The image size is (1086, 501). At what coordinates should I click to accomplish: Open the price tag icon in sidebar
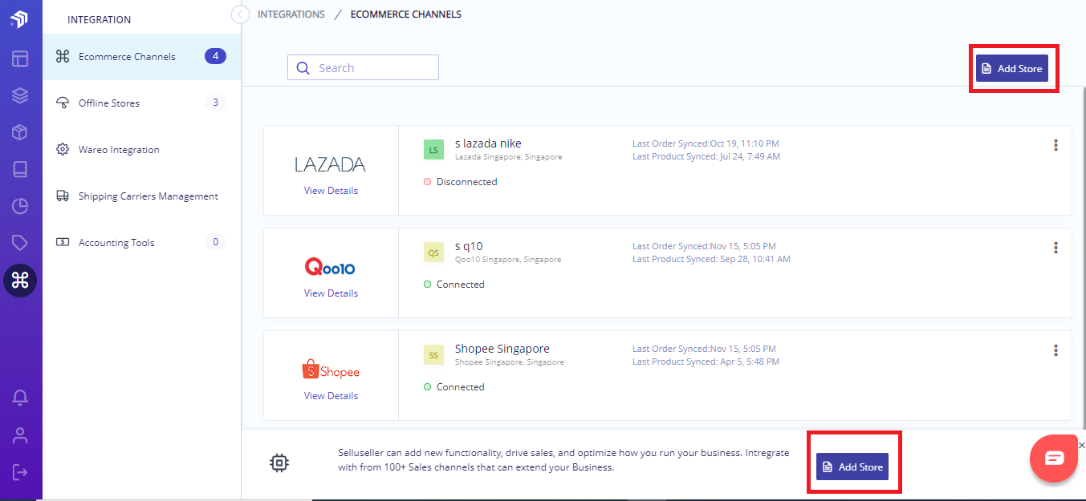20,243
